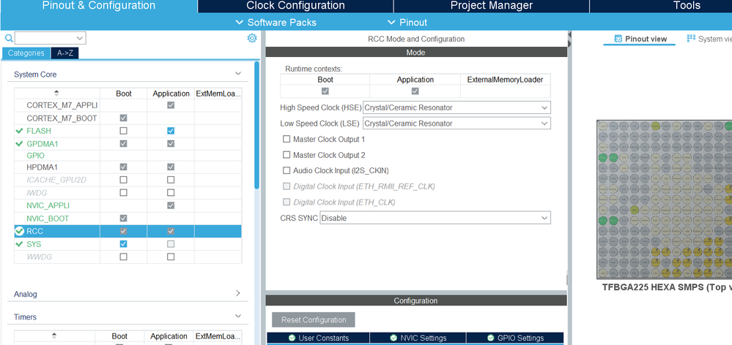Click sort arrows in Timers table header
The image size is (732, 345).
[x=54, y=335]
